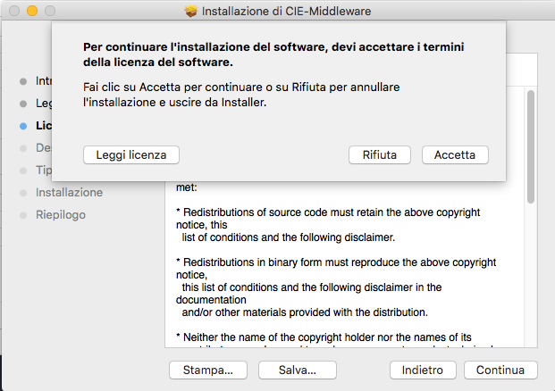Click the 'Installazione di CIE-Middleware' title
This screenshot has height=391, width=555.
pos(286,12)
